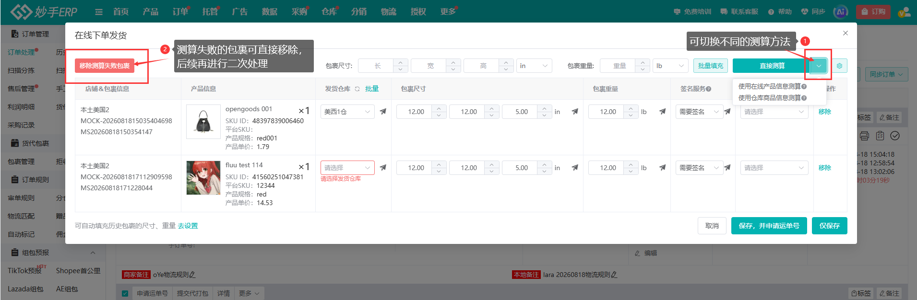Click the hamburger menu icon near logo
917x300 pixels.
(99, 12)
